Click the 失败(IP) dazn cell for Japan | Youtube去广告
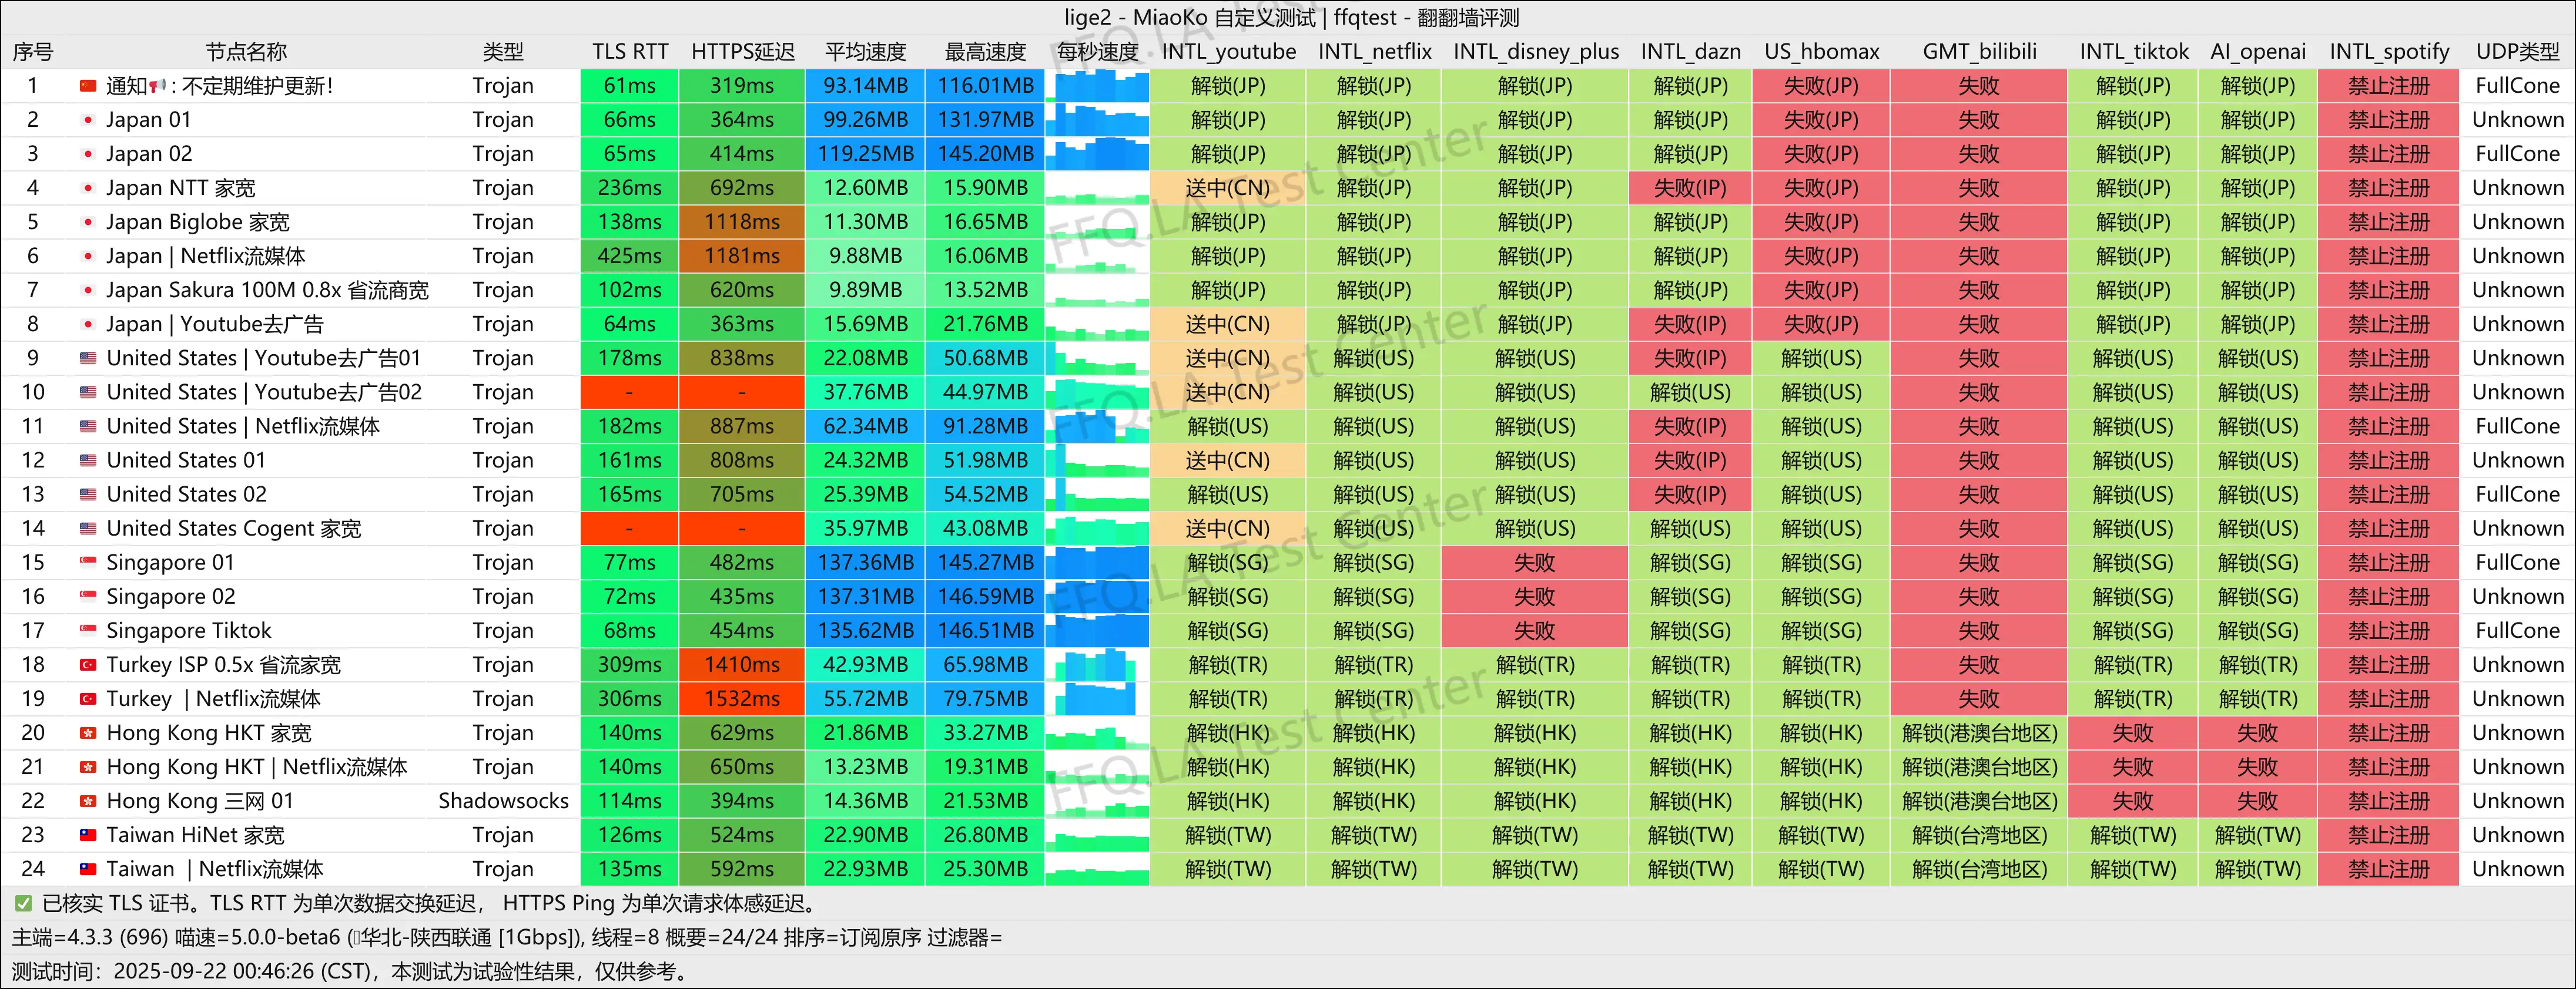The image size is (2576, 989). point(1690,325)
